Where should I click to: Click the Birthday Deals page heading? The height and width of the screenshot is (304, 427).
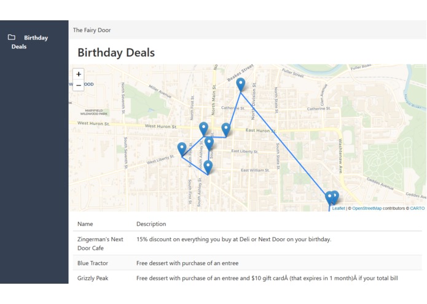pyautogui.click(x=116, y=52)
